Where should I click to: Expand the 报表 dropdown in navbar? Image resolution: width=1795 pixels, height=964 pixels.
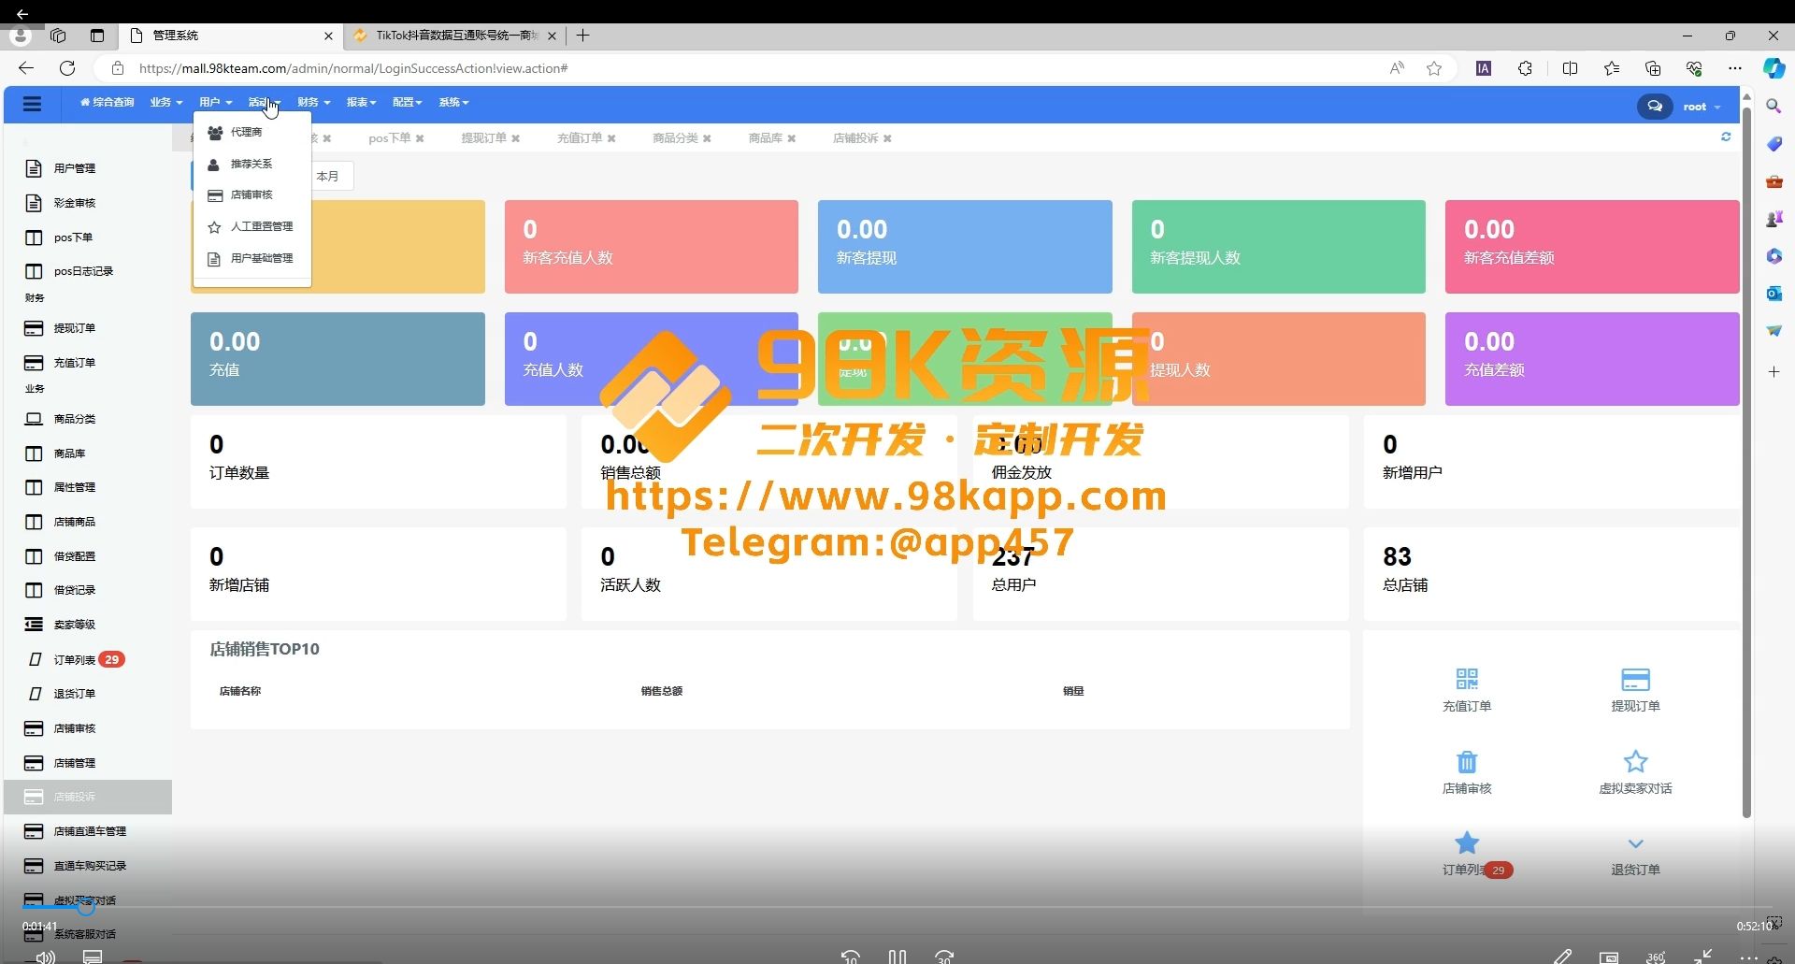[362, 103]
